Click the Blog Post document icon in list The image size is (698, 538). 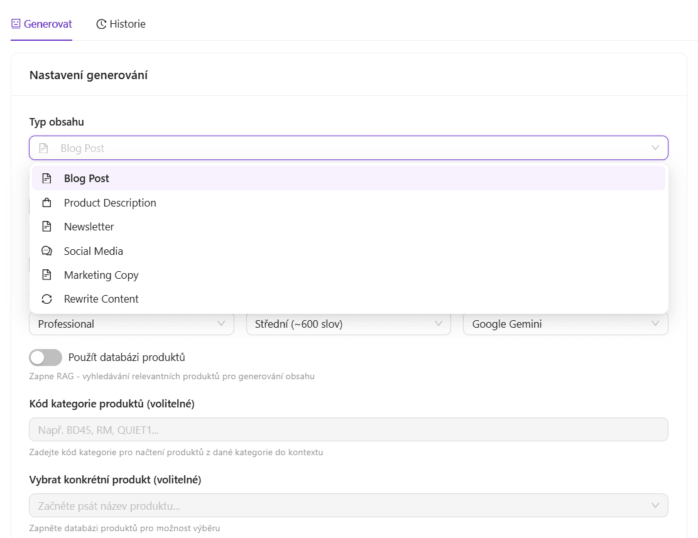pyautogui.click(x=46, y=178)
